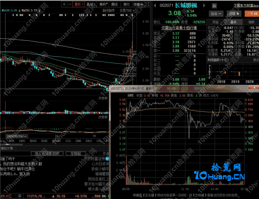Zoom out the K-line chart with minus icon
Viewport: 259px width, 199px height.
70,5
